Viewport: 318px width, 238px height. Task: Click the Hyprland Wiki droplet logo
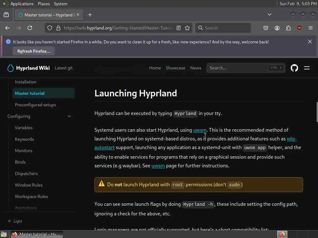10,68
